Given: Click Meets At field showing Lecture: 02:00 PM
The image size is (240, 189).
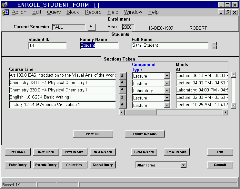Looking at the screenshot, I should (x=202, y=98).
